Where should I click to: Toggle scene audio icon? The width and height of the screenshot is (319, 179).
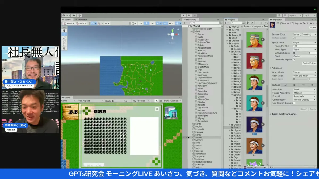pyautogui.click(x=152, y=23)
